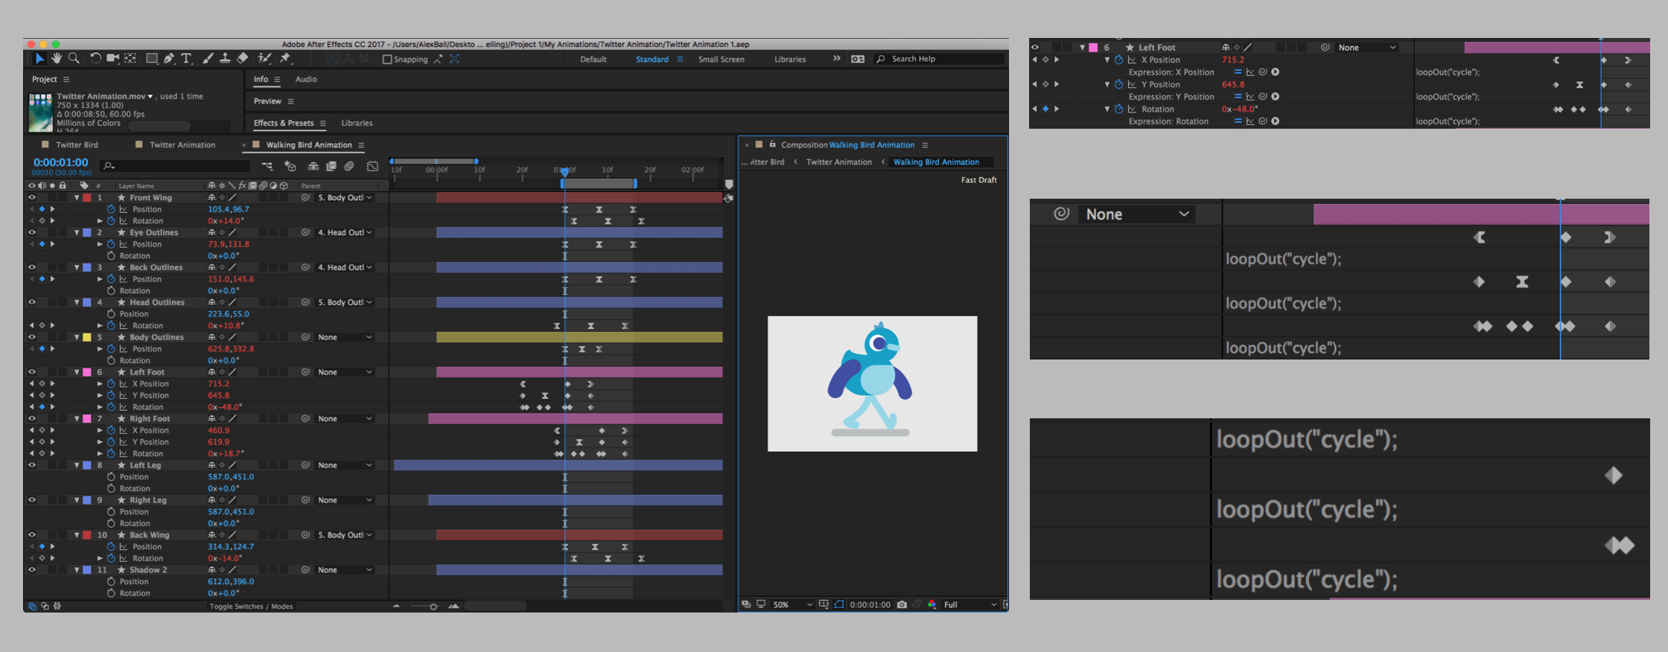Select the Selection arrow tool

click(x=39, y=59)
